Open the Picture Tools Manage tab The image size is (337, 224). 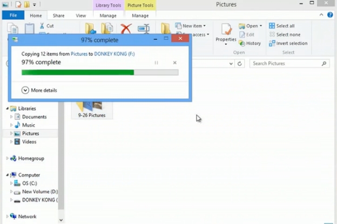coord(140,16)
